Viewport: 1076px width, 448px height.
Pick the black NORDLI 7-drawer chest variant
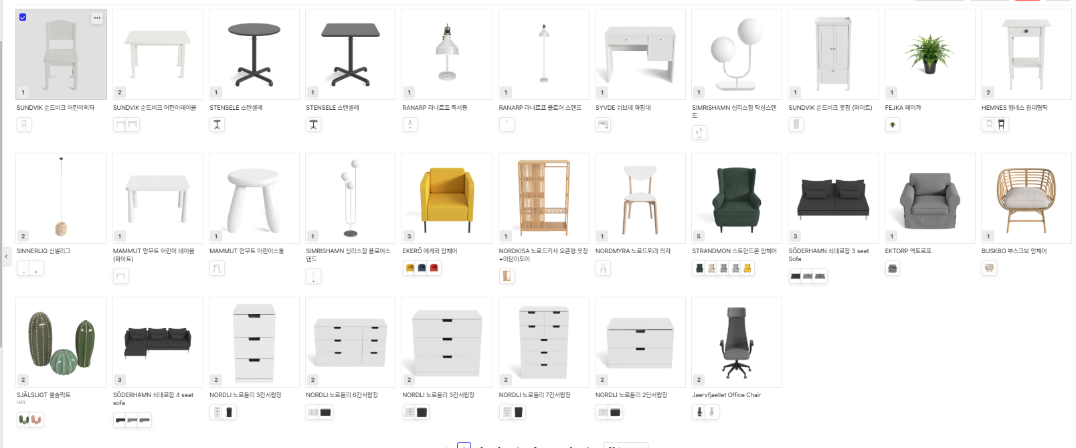[x=519, y=413]
